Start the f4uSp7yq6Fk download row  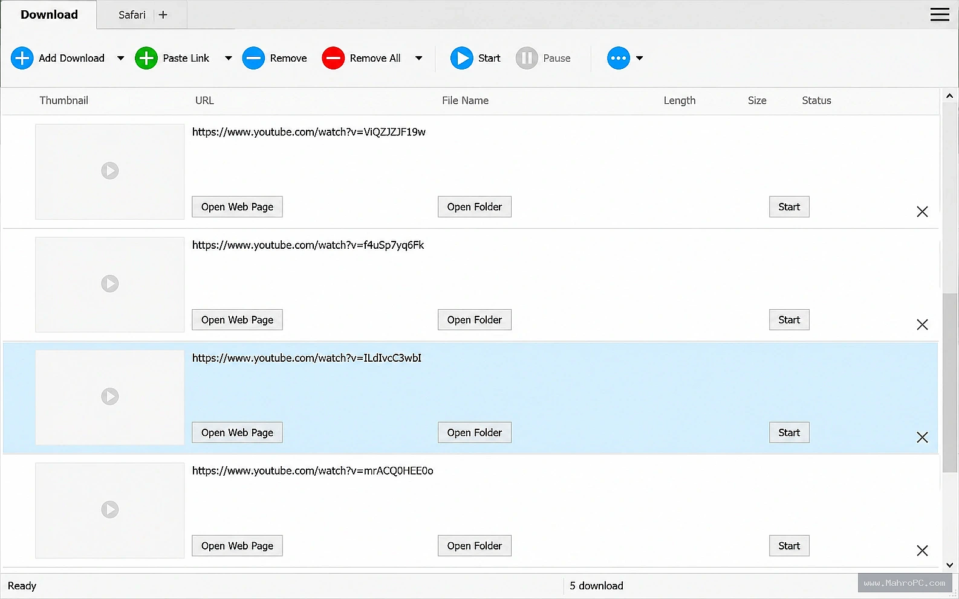(789, 319)
